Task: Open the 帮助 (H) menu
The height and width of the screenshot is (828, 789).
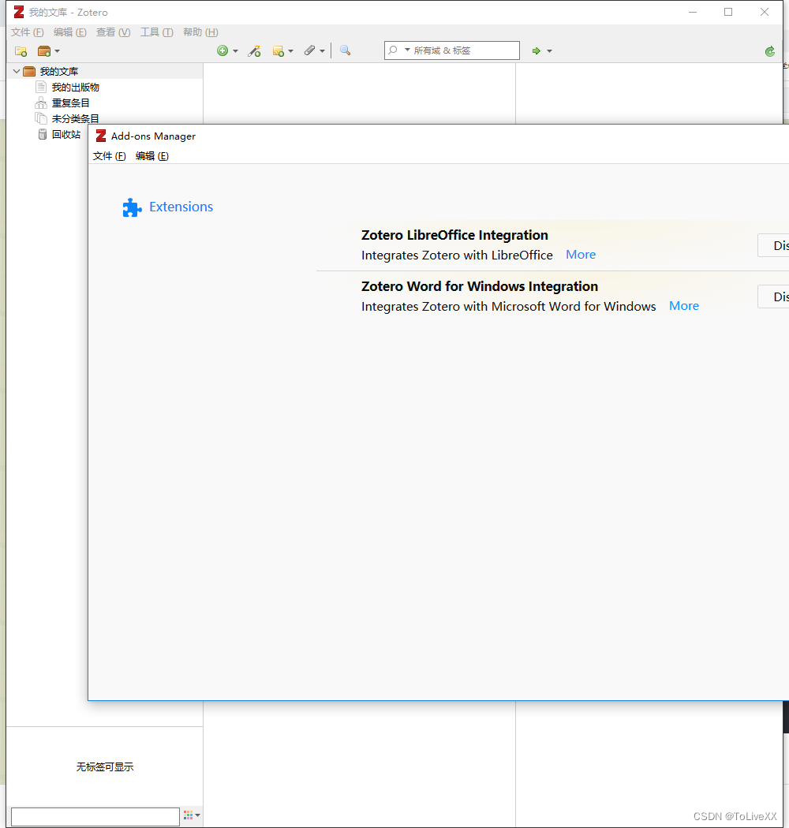Action: (x=200, y=32)
